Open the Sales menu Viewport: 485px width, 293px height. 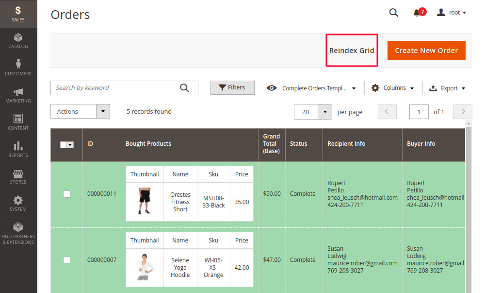pyautogui.click(x=18, y=14)
